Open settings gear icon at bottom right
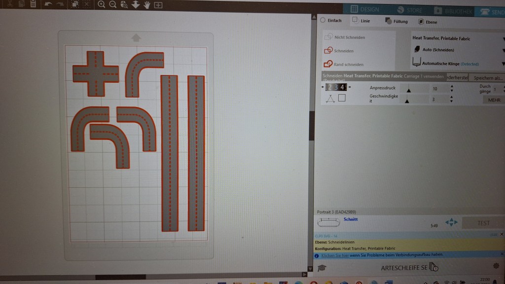Screen dimensions: 505x284 pyautogui.click(x=496, y=266)
